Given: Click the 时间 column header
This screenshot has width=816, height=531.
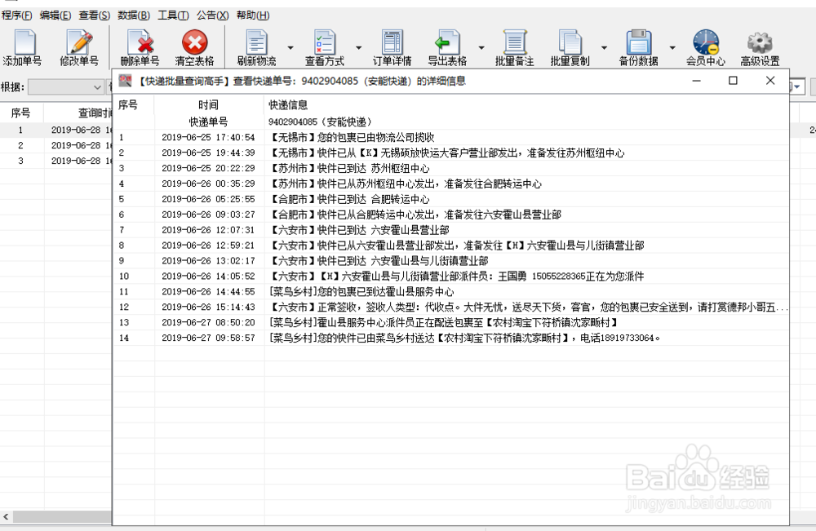Looking at the screenshot, I should (x=209, y=105).
